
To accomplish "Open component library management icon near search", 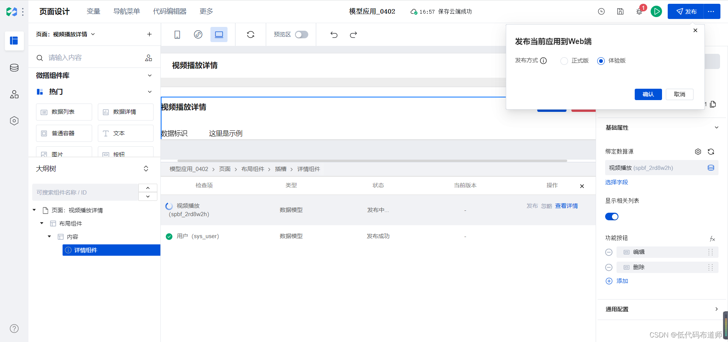I will (149, 58).
